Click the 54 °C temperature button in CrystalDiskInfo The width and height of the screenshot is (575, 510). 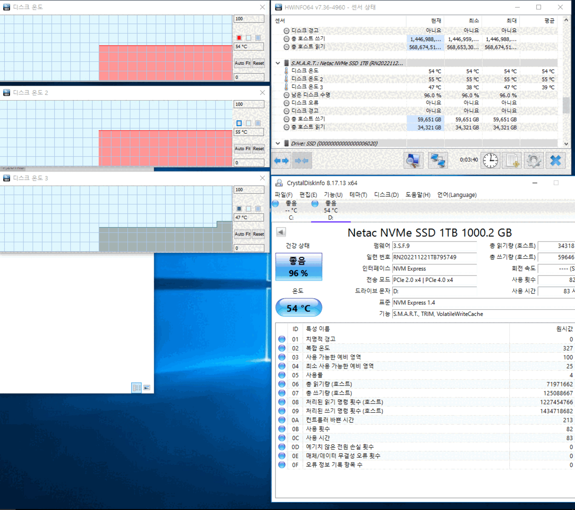click(x=299, y=308)
